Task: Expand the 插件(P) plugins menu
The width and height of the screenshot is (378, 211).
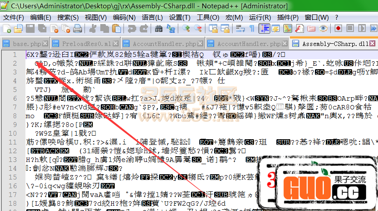Action: (288, 17)
